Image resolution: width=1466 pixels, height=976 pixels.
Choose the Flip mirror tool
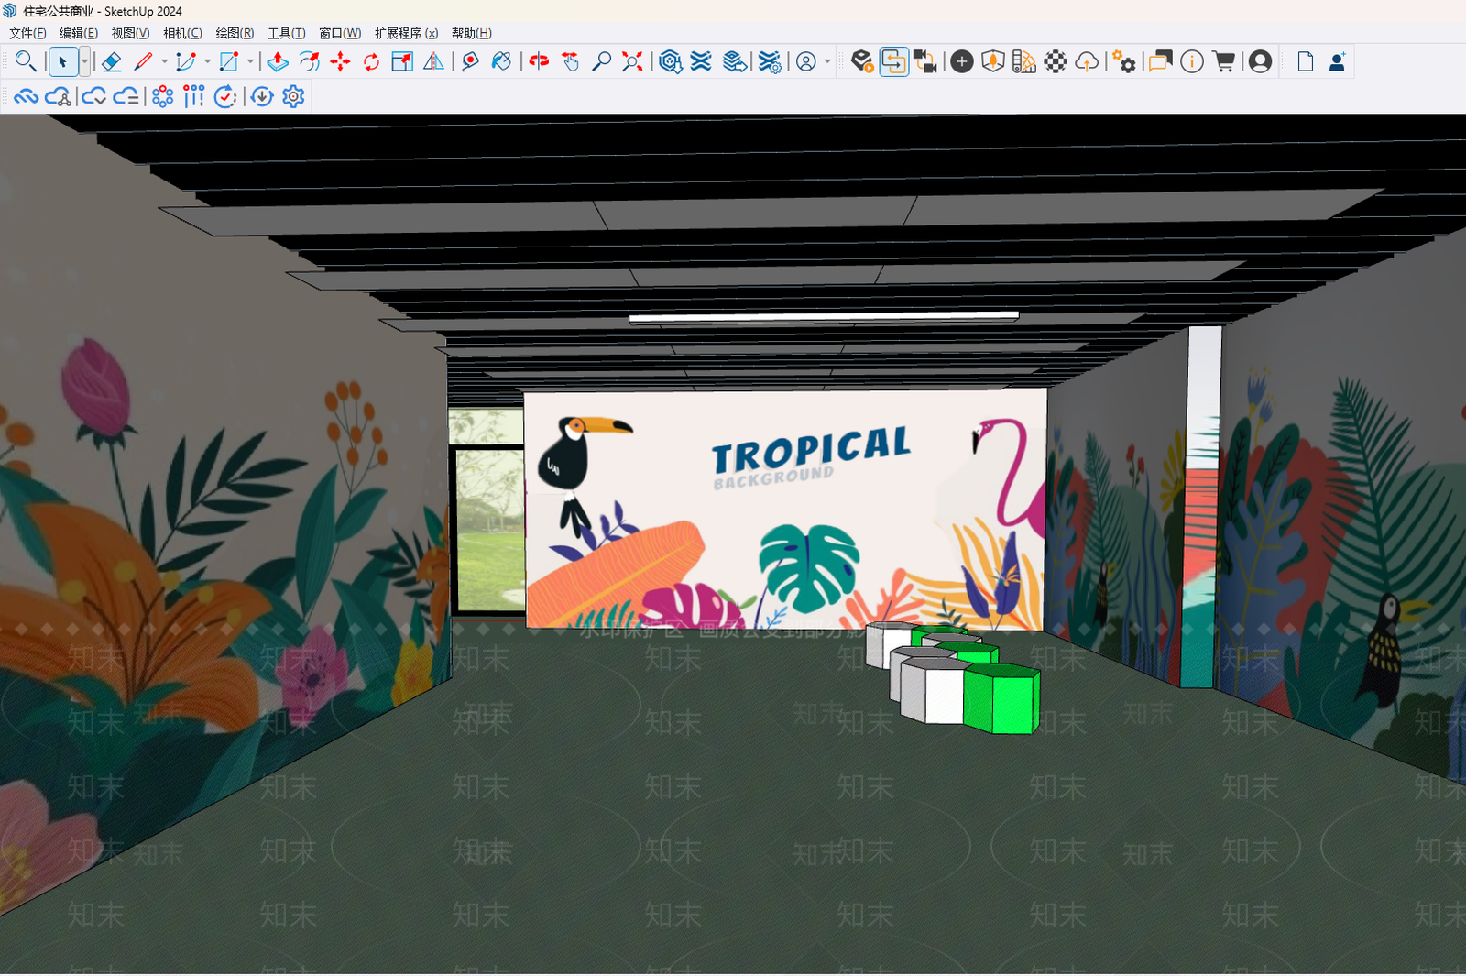tap(433, 61)
